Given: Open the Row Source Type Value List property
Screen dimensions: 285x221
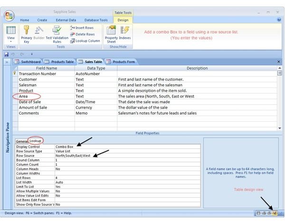Looking at the screenshot, I should [x=128, y=151].
